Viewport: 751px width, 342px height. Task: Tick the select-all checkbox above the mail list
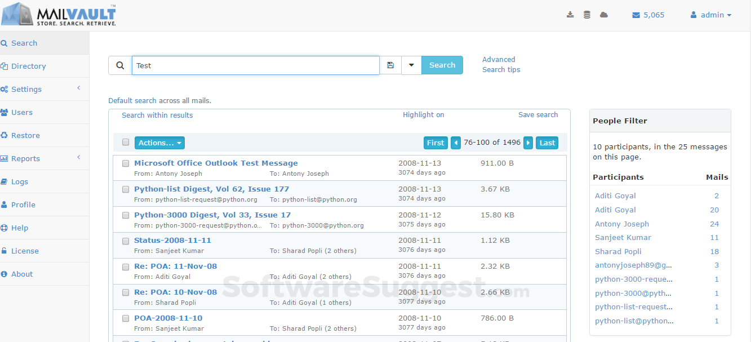[125, 142]
